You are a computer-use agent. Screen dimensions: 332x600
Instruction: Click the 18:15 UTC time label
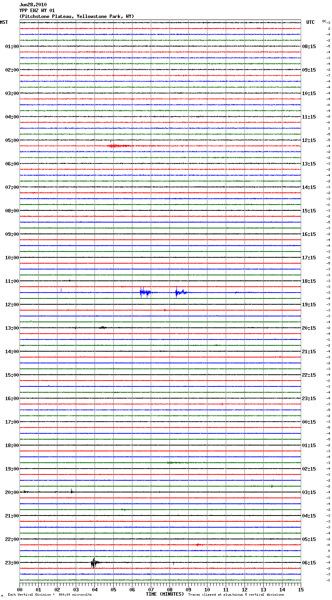(x=309, y=281)
